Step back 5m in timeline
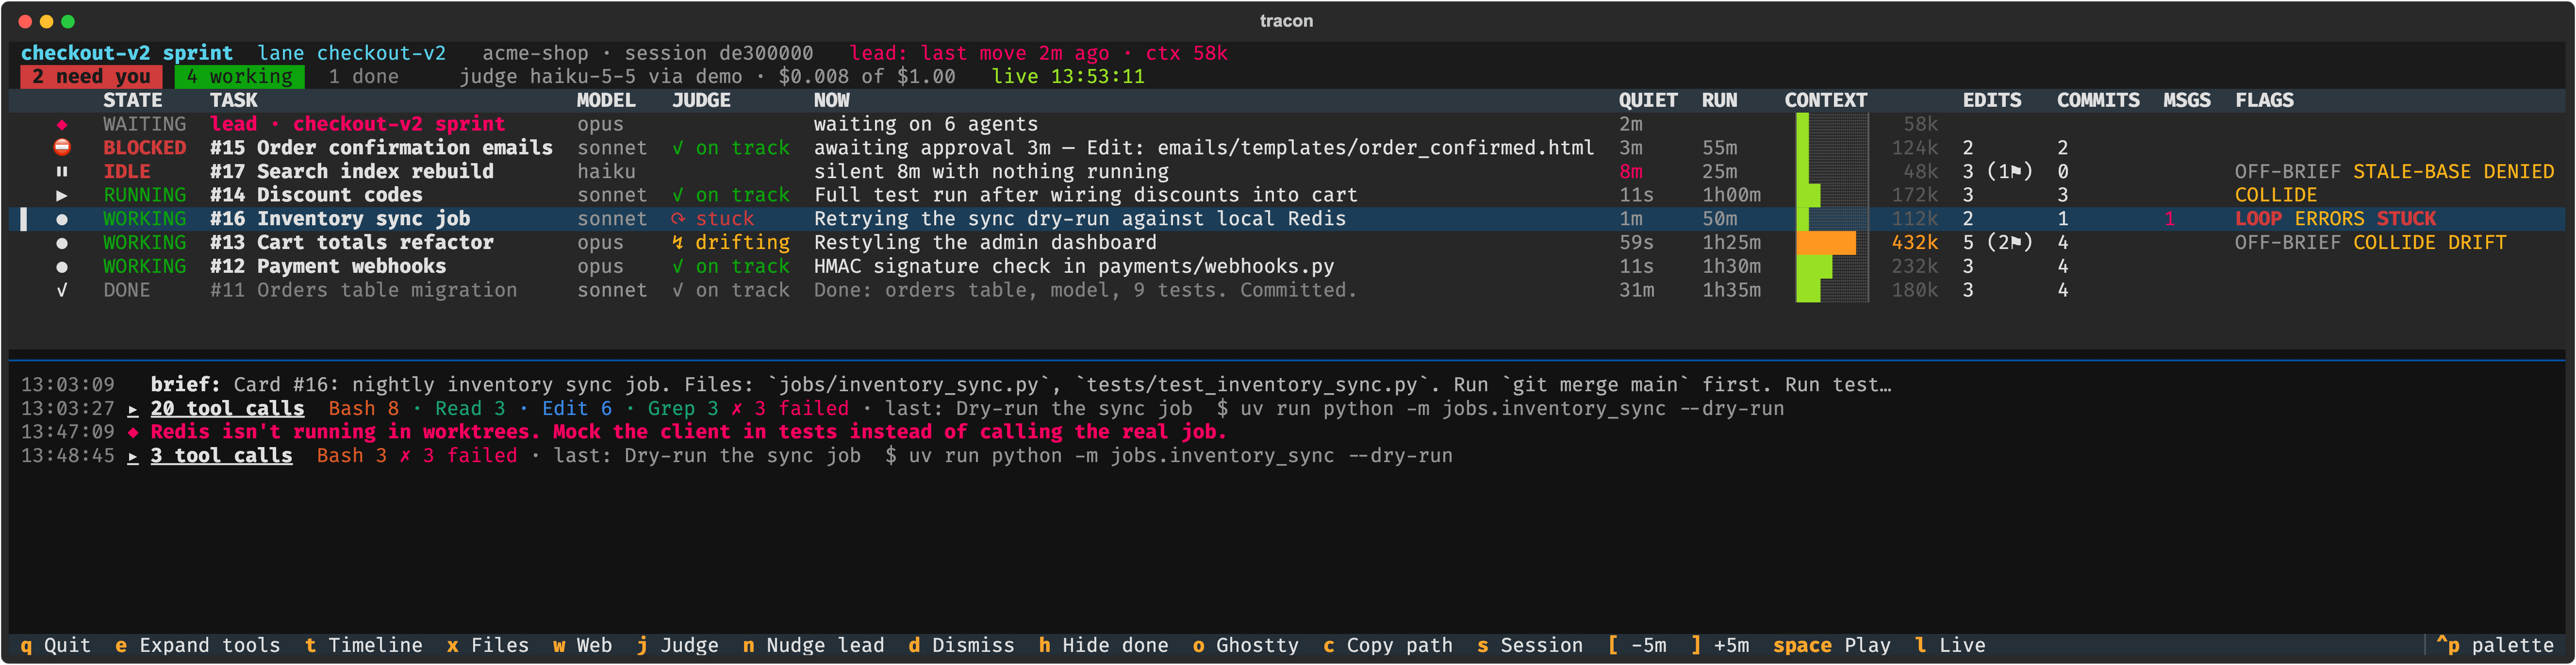This screenshot has width=2576, height=665. [x=1637, y=646]
